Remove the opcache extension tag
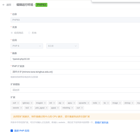 [88, 103]
